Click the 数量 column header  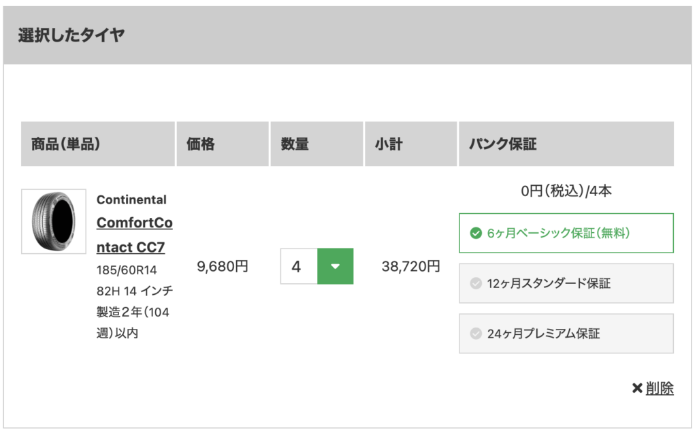(x=317, y=144)
